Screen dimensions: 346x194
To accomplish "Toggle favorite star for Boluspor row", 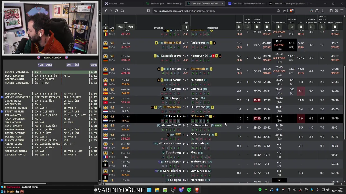I will [105, 98].
